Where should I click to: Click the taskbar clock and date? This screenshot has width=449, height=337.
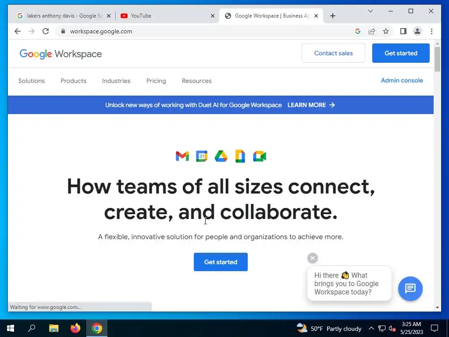[x=411, y=328]
